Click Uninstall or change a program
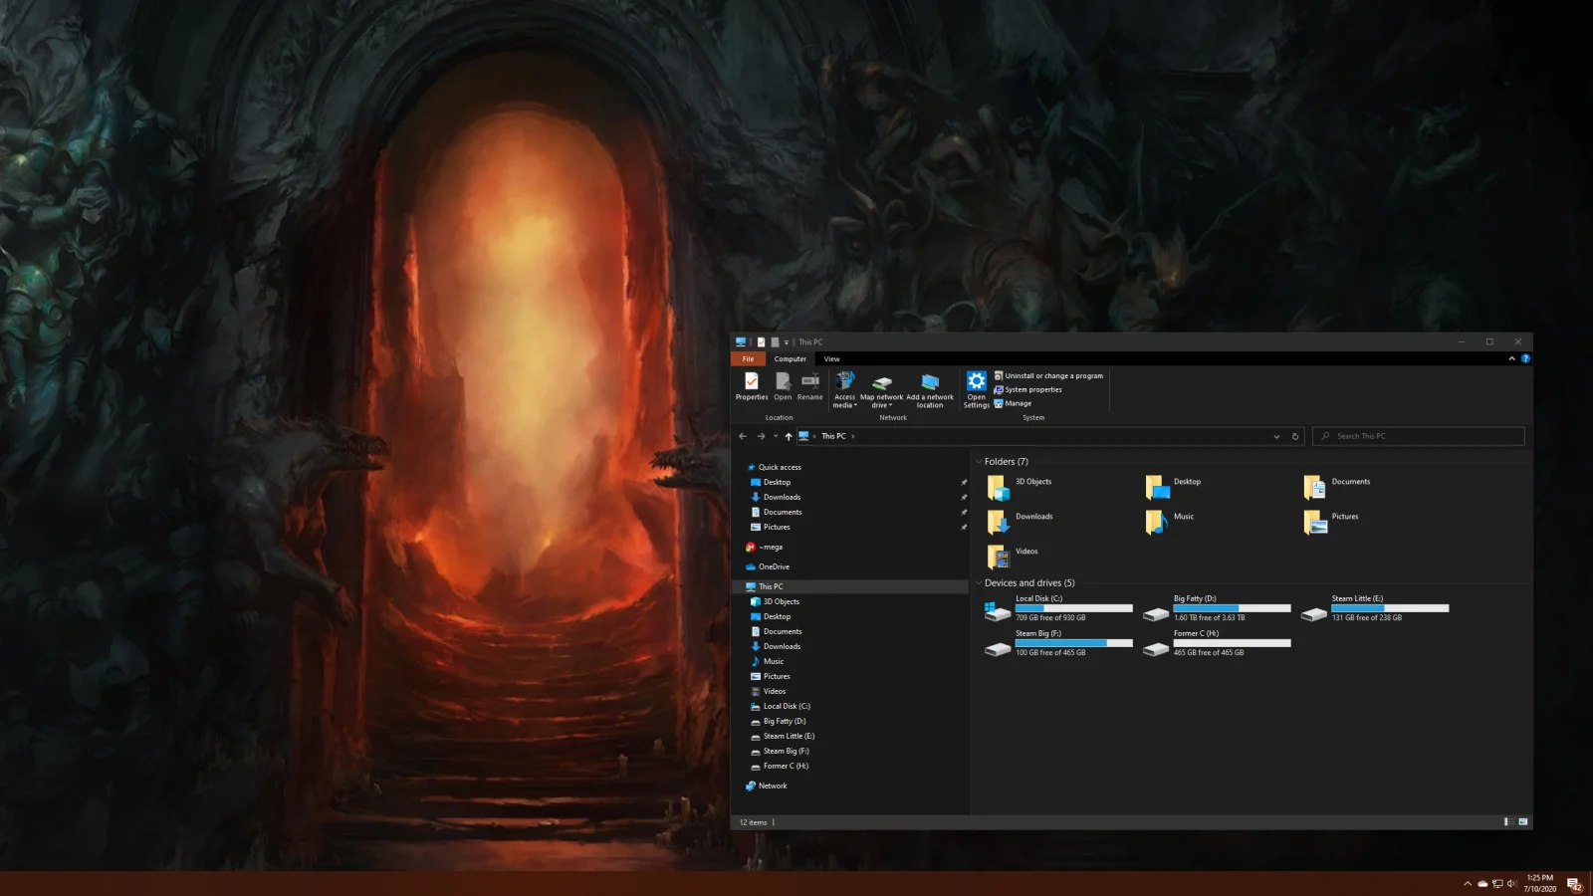 pyautogui.click(x=1048, y=376)
